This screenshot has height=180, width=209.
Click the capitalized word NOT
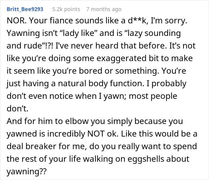tap(96, 134)
